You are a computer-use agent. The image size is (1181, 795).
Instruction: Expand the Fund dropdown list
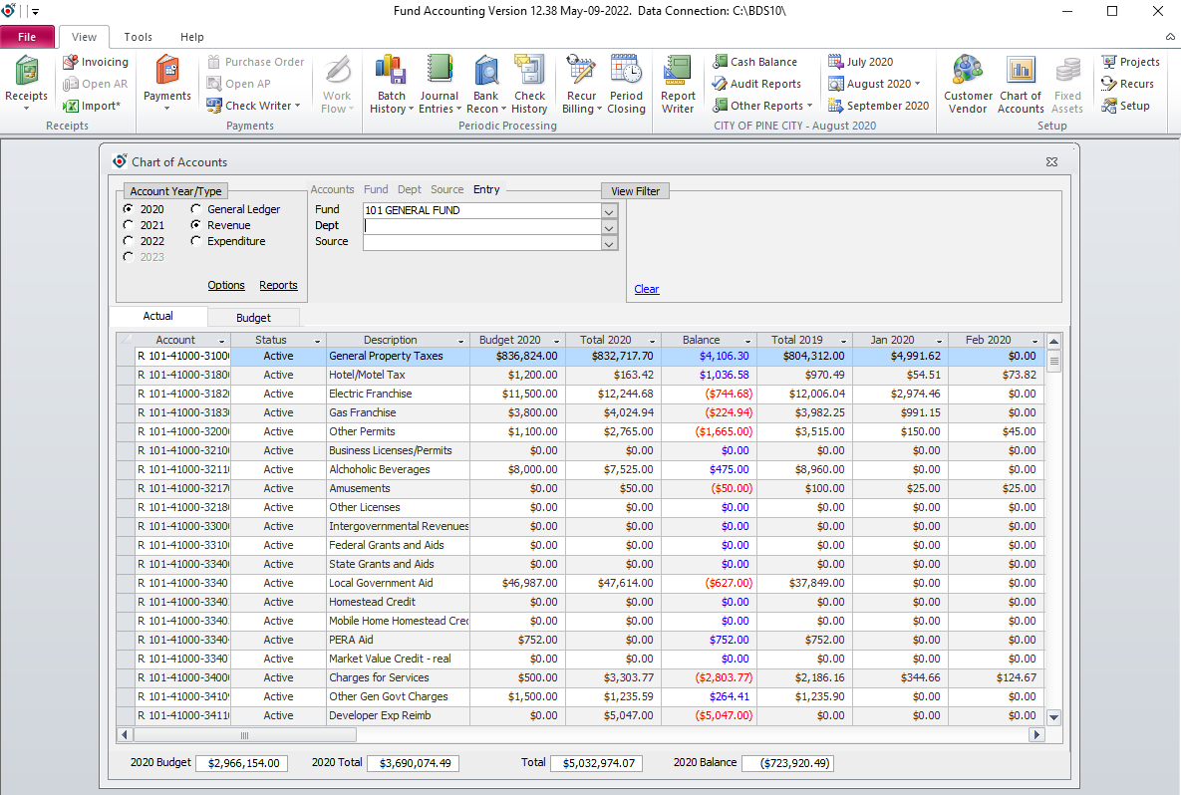click(x=609, y=210)
